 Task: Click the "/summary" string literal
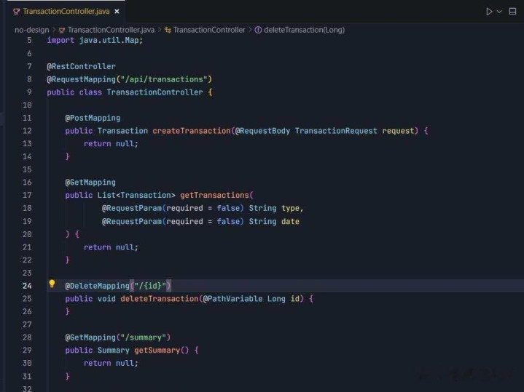[x=143, y=337]
